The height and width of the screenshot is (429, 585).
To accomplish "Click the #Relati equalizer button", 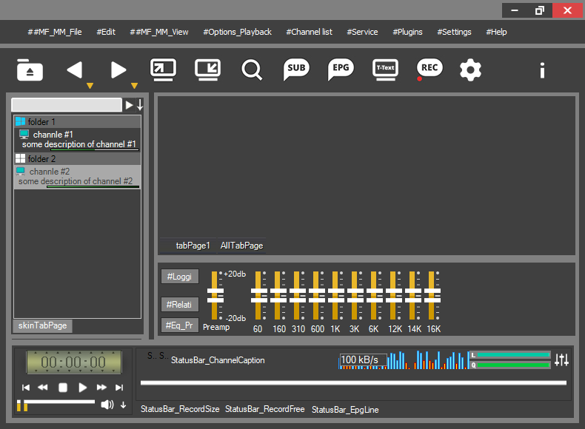I will point(179,305).
